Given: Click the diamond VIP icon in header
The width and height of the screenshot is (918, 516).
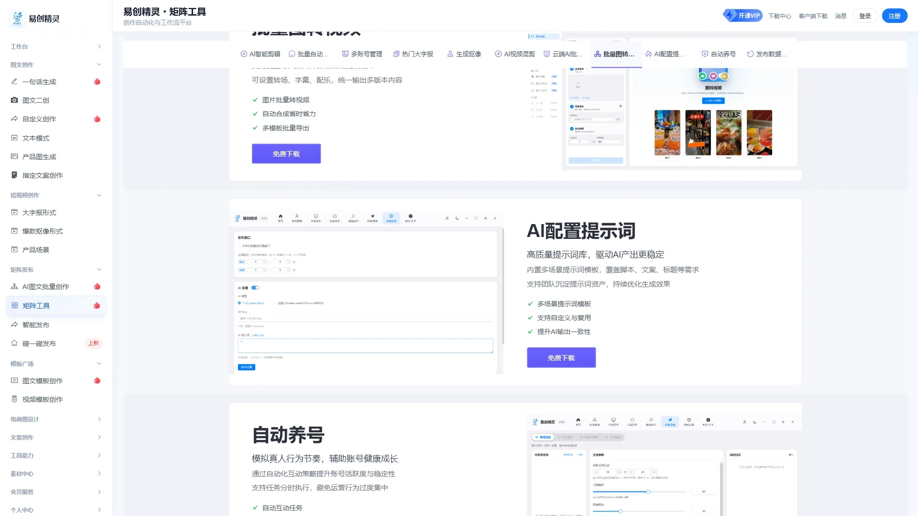Looking at the screenshot, I should click(730, 15).
